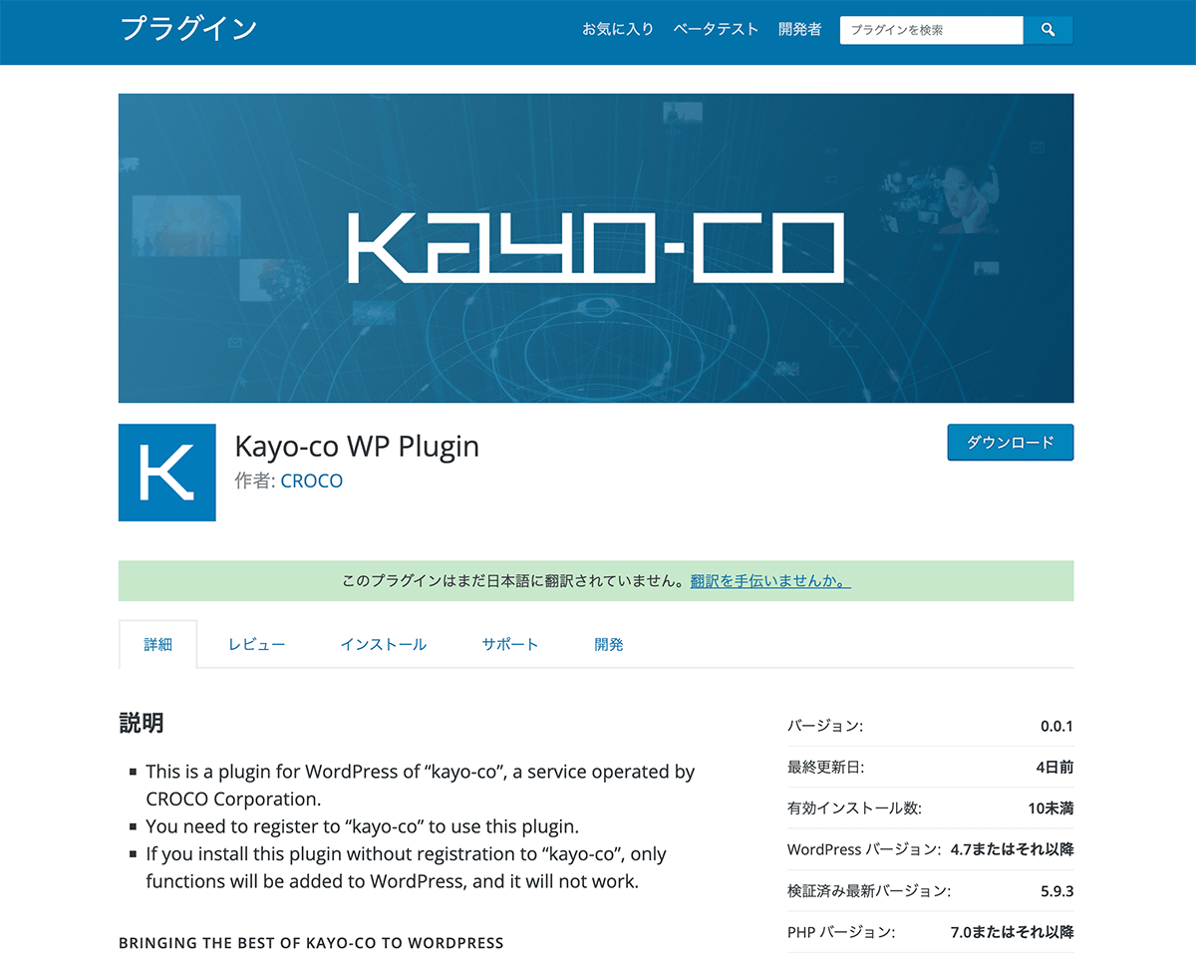Click the Kayo-co WP Plugin title
Screen dimensions: 1196x961
pos(357,446)
